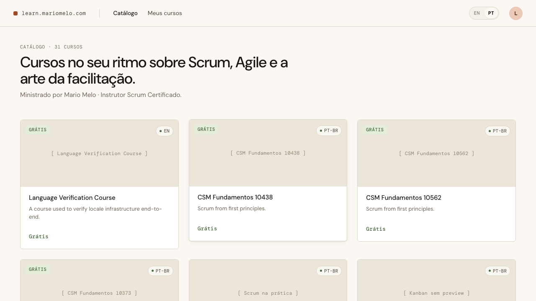Open CSM Fundamentos 10438 thumbnail
536x301 pixels.
tap(268, 153)
